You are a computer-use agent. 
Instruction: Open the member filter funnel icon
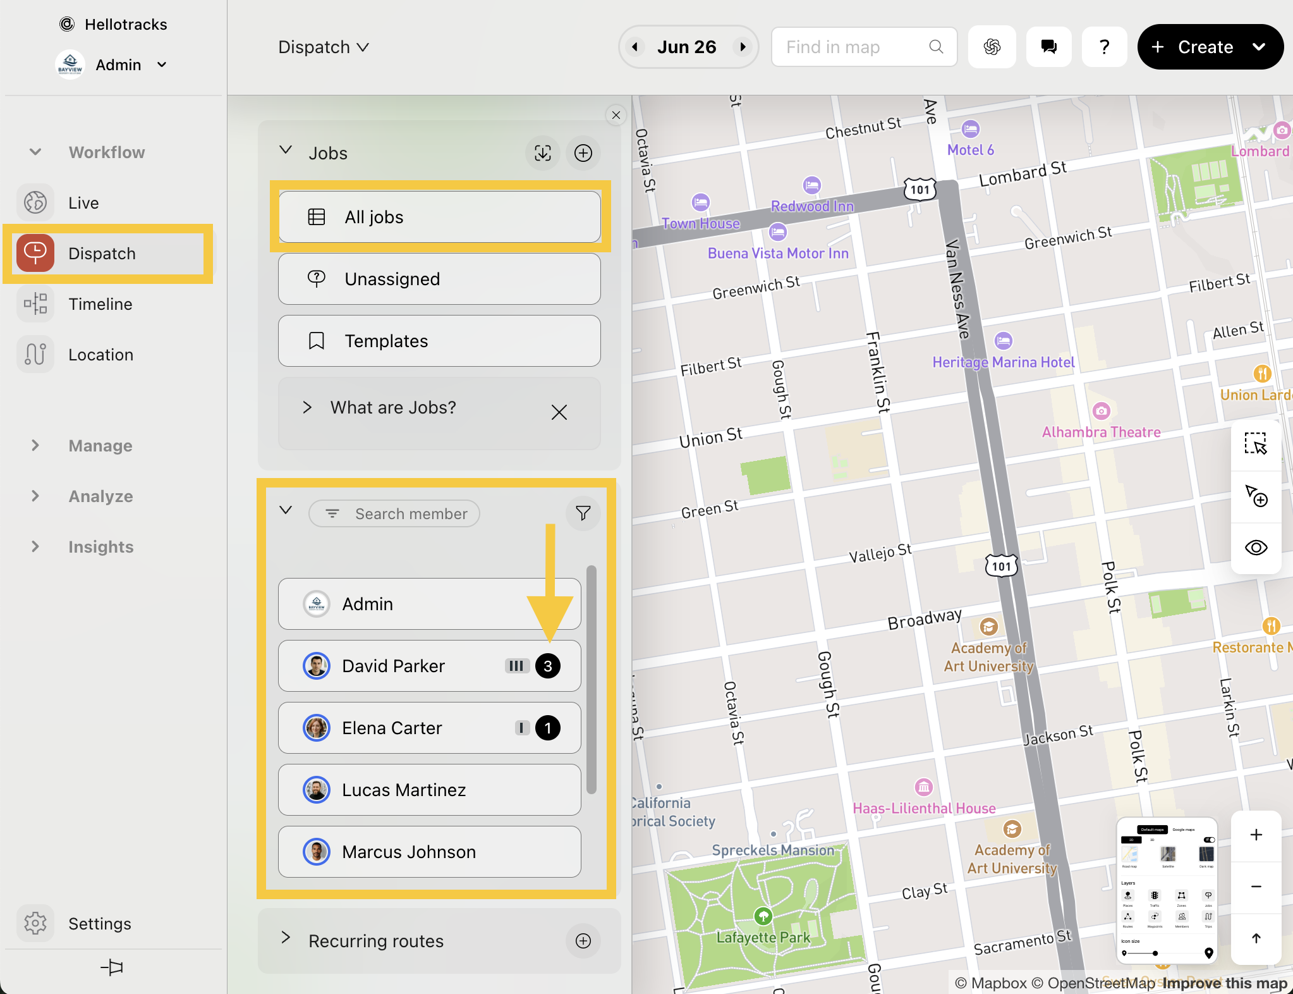pos(583,513)
